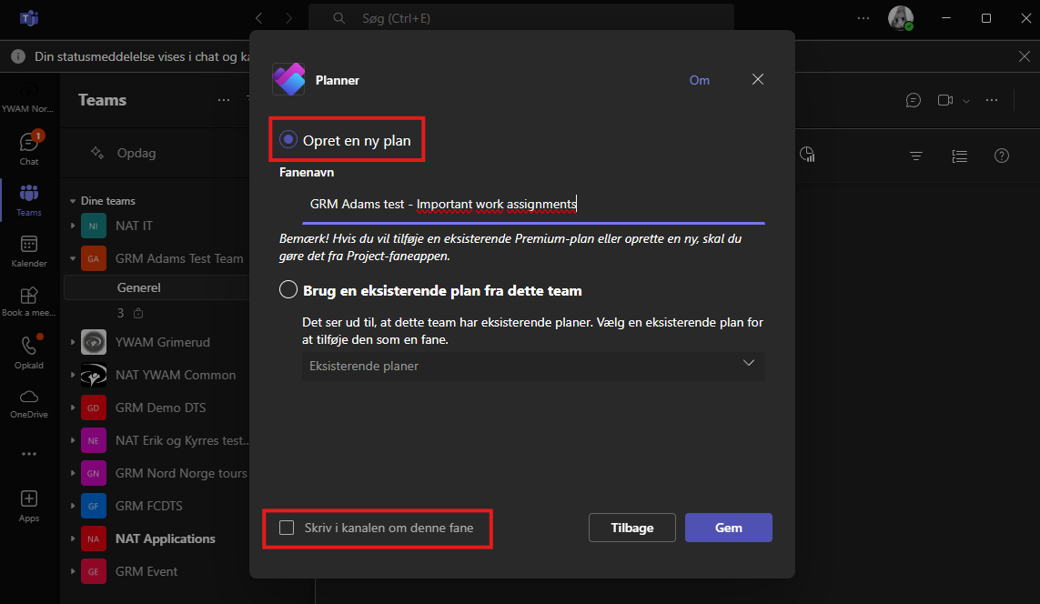Collapse the GRM Adams Test Team

[x=73, y=258]
